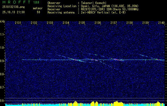This screenshot has width=167, height=106.
Task: Click the red meteor echo near 2140
Action: (159, 60)
